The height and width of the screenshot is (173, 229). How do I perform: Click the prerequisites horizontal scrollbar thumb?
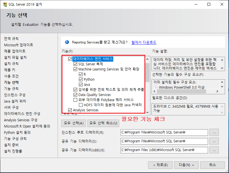pos(181,91)
